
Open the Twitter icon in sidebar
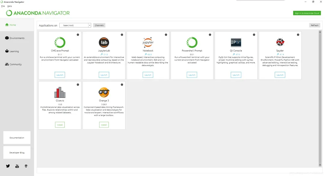[8, 166]
